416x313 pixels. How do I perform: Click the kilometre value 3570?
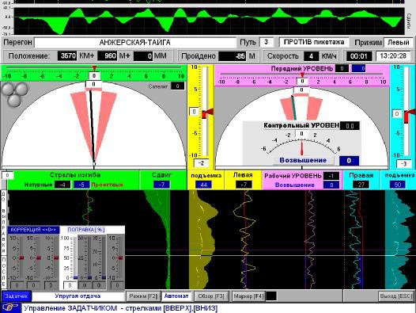click(67, 55)
